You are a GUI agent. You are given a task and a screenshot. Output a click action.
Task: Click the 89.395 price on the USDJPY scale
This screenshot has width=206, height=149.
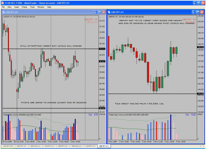102,101
